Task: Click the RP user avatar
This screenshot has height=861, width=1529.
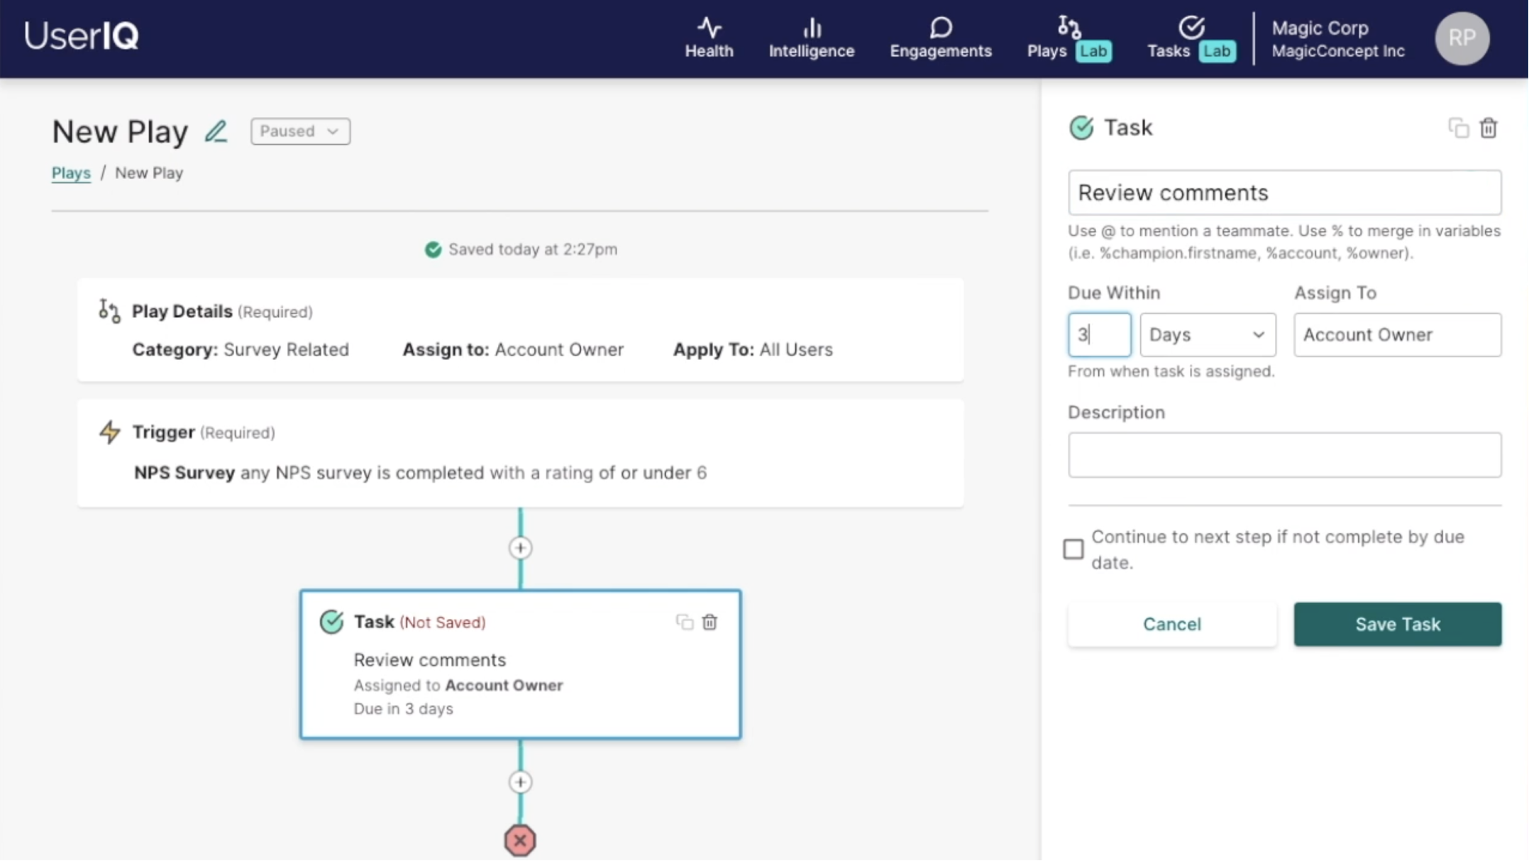Action: [1462, 38]
